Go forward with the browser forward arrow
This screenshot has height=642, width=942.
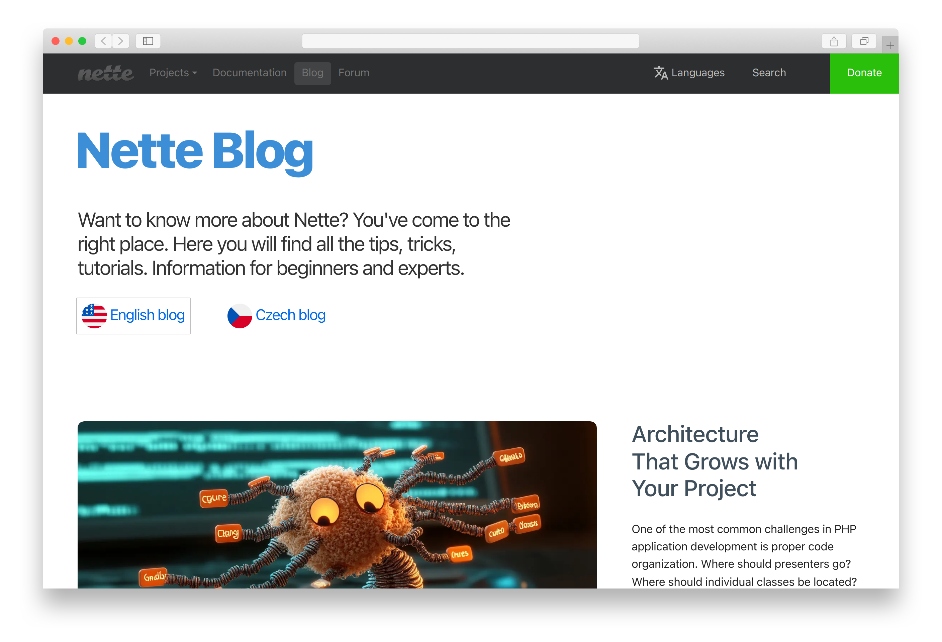pos(121,41)
